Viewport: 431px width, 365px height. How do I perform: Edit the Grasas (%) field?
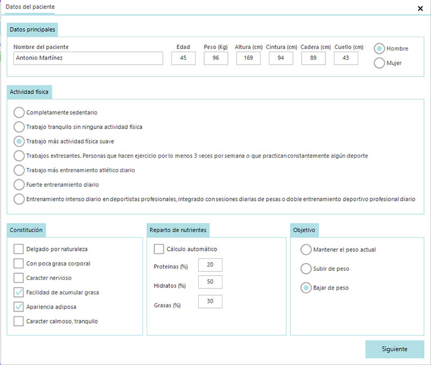pos(210,301)
